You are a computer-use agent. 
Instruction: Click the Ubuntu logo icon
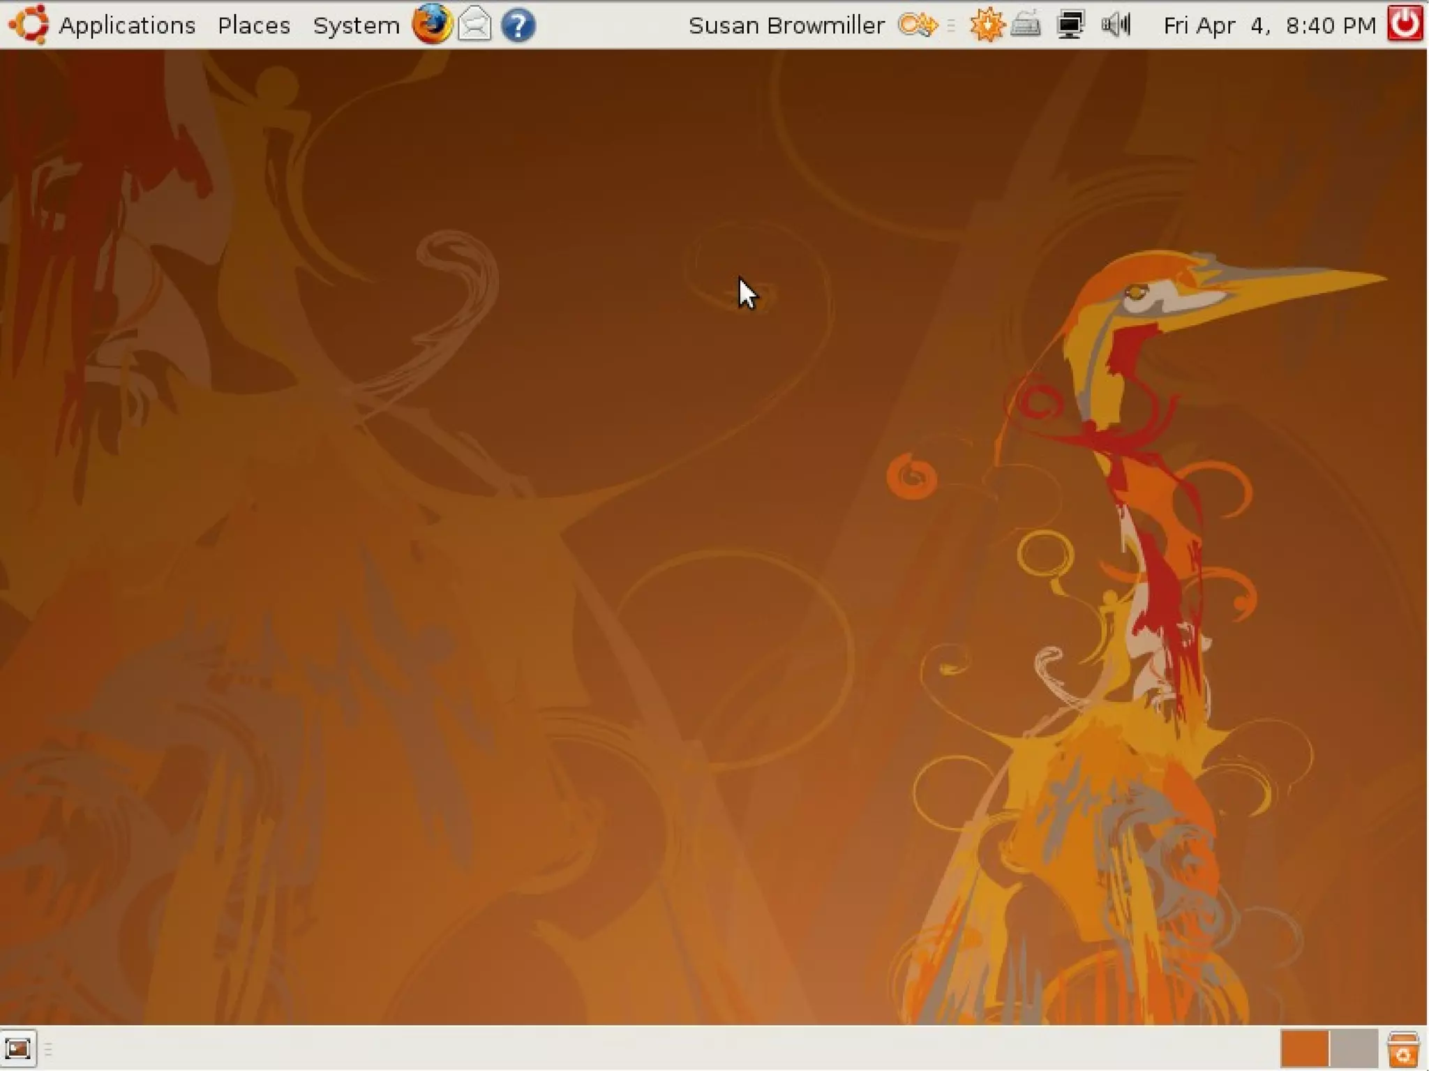click(29, 24)
